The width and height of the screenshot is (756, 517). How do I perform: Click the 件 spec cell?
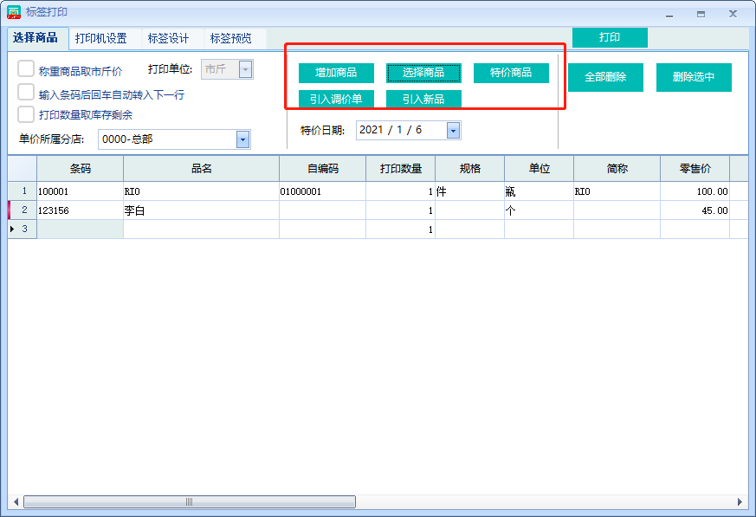point(469,191)
